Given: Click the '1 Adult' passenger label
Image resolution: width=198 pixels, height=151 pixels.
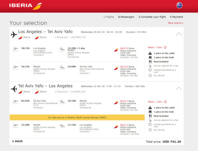Looking at the screenshot, I should click(17, 141).
